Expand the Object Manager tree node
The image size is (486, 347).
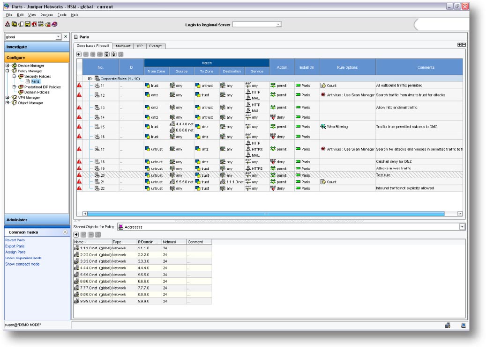coord(7,102)
